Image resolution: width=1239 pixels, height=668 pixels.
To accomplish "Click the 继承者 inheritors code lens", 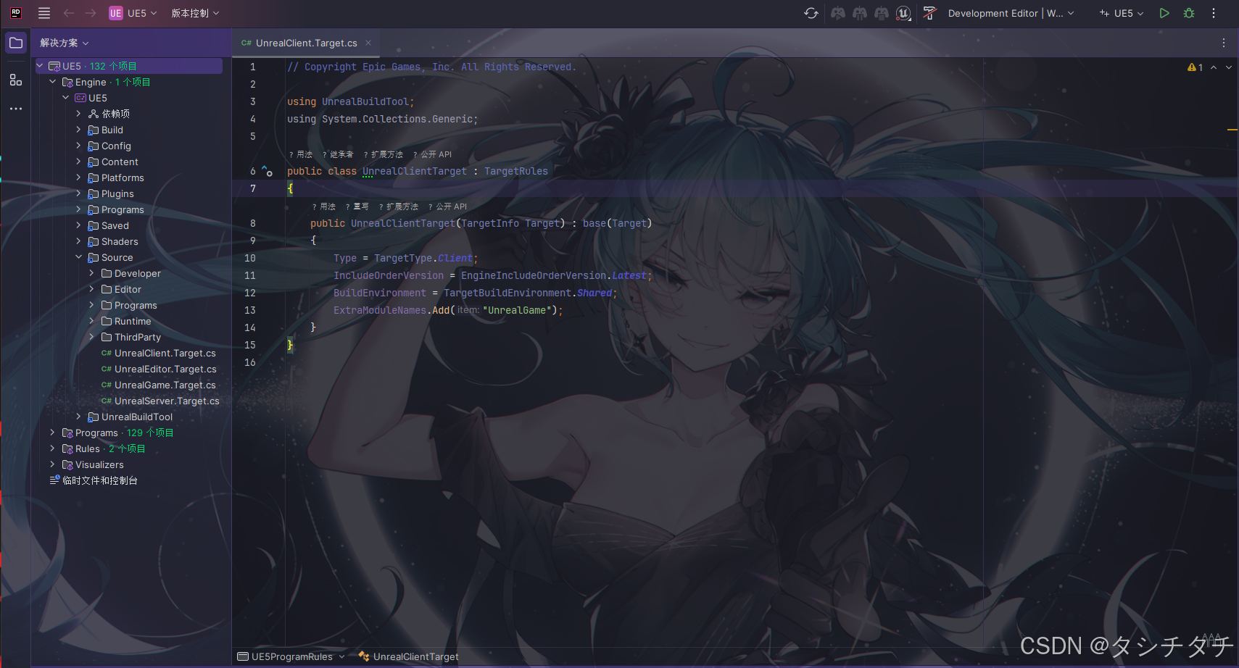I will pos(338,154).
